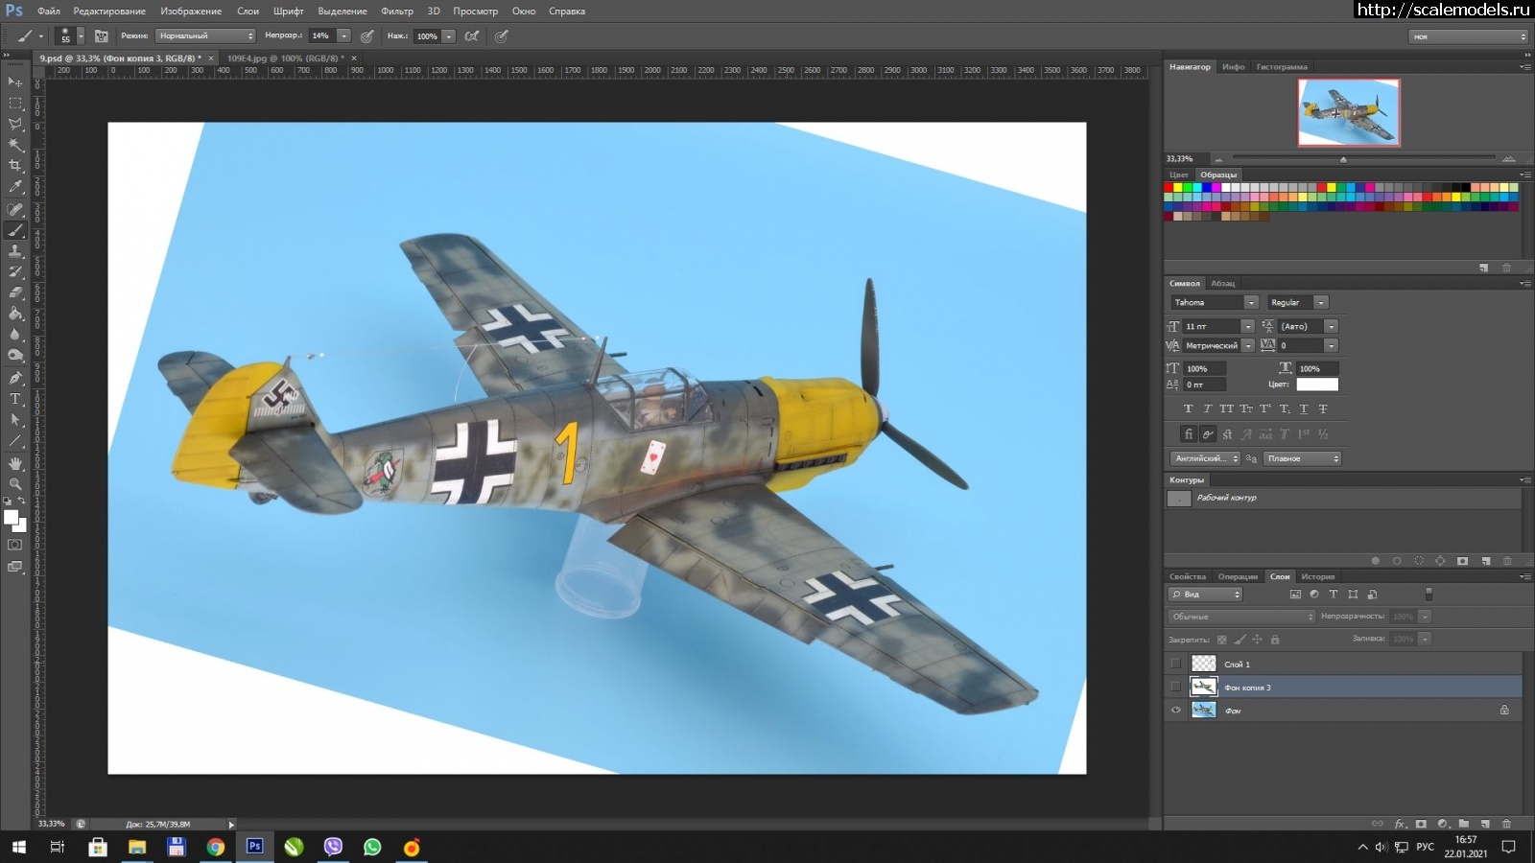The image size is (1535, 863).
Task: Select the Clone Stamp tool
Action: pos(15,251)
